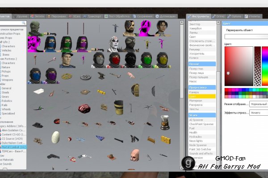Select the Kano head with cybernetic eye

pyautogui.click(x=130, y=28)
